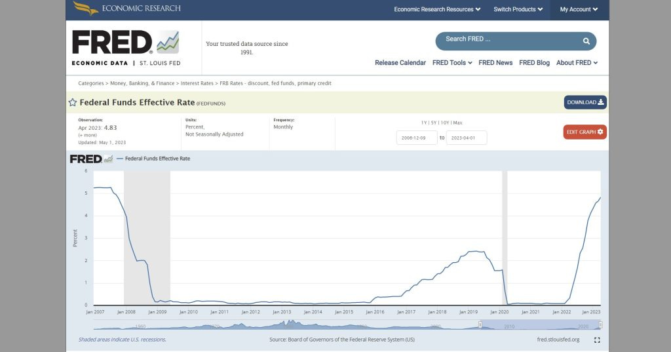
Task: Click Categories breadcrumb link
Action: pos(90,83)
